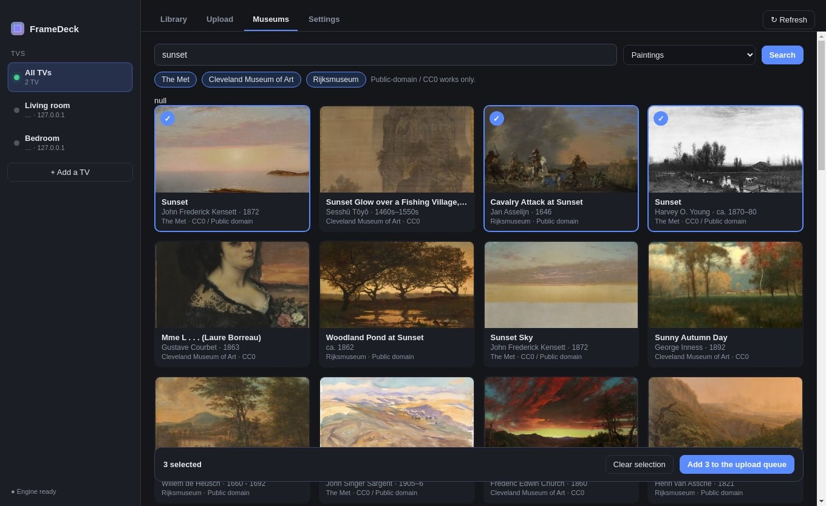The width and height of the screenshot is (826, 506).
Task: Select the Willem de Heusch landscape thumbnail
Action: pos(232,412)
